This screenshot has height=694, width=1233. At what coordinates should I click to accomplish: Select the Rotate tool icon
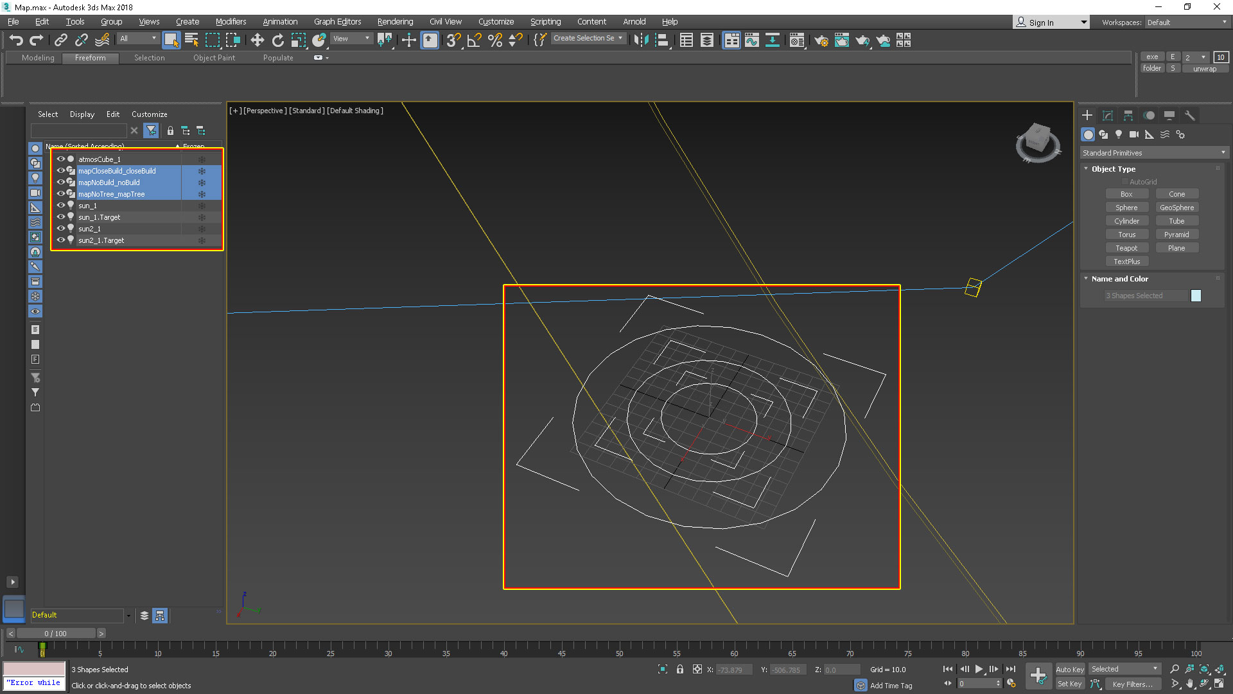[277, 40]
